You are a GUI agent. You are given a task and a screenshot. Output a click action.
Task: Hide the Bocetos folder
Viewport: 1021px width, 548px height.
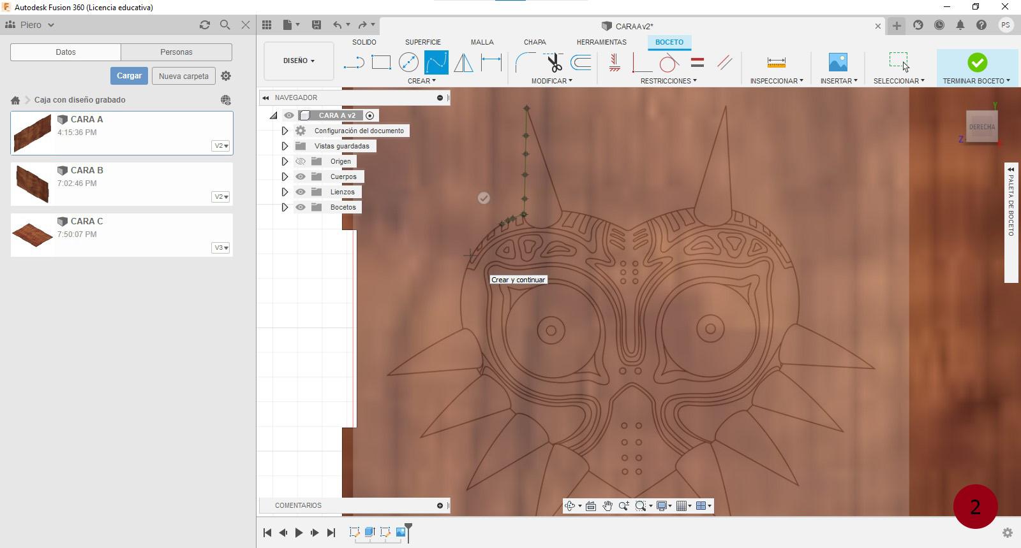coord(301,207)
